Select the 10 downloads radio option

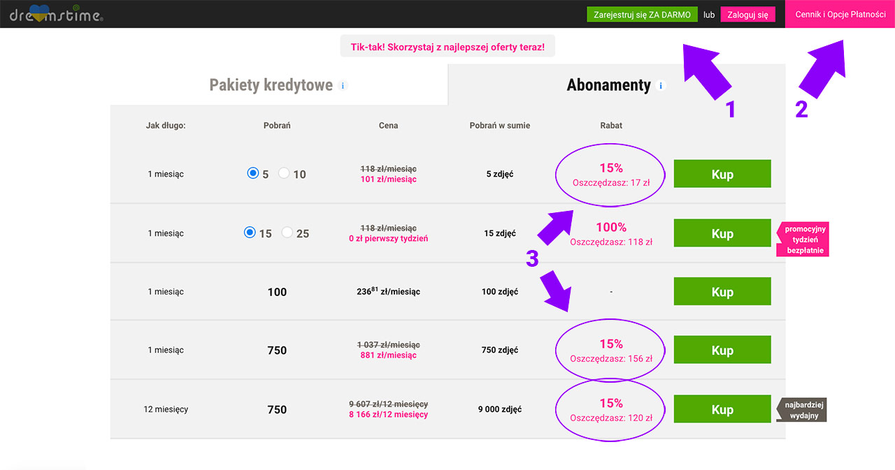point(284,173)
